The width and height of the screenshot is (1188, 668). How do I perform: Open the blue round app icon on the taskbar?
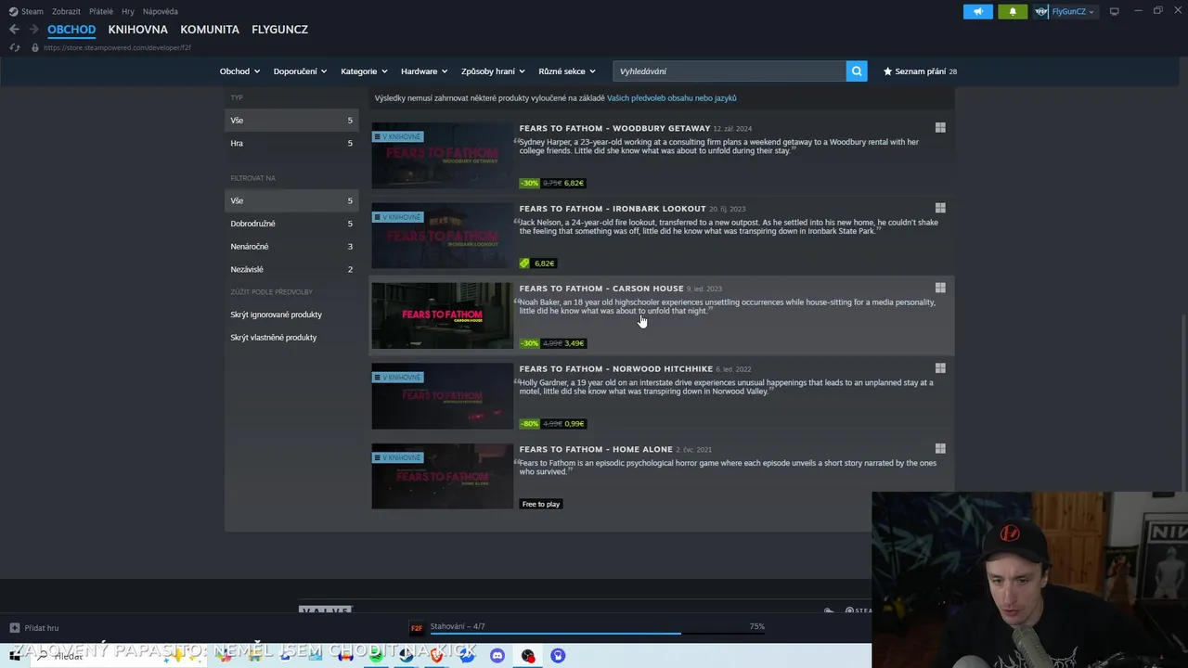tap(558, 656)
